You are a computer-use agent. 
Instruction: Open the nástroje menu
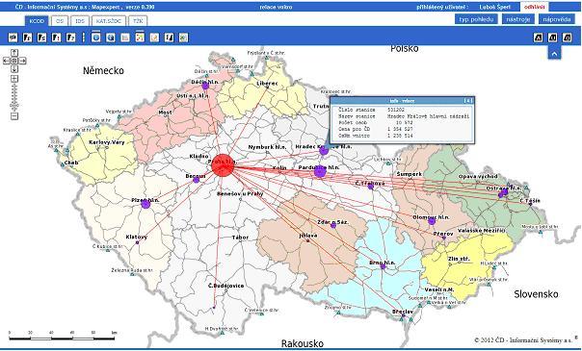(x=518, y=19)
